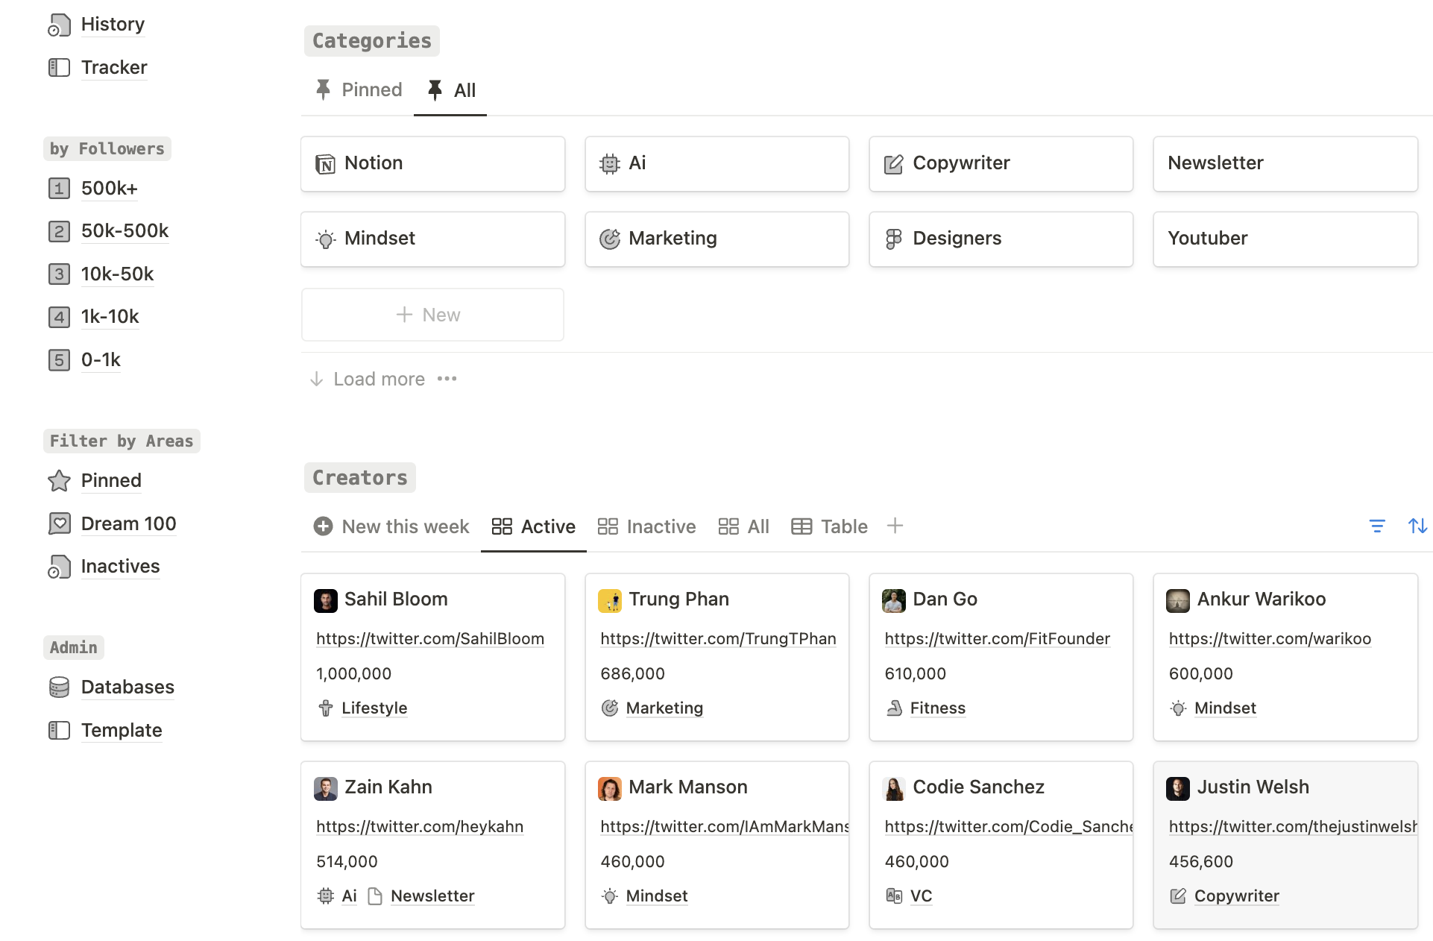Click the number 4 icon beside 1k-10k
The image size is (1433, 941).
click(x=59, y=317)
